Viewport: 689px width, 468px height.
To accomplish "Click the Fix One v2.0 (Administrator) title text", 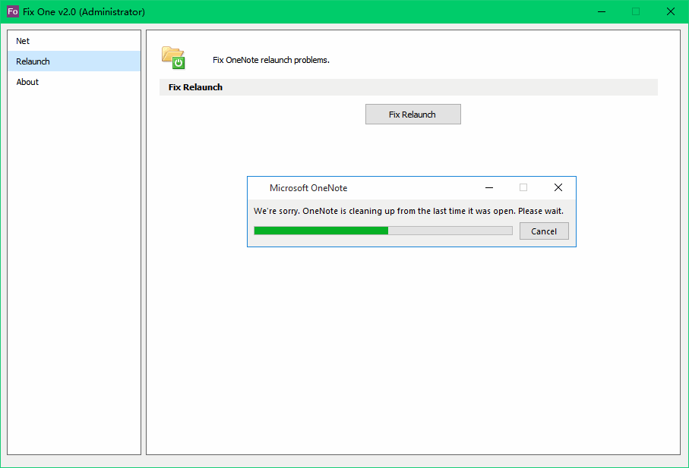I will click(x=84, y=12).
